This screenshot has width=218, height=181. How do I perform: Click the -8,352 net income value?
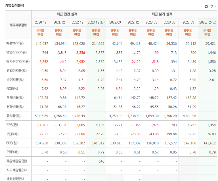coord(43,62)
